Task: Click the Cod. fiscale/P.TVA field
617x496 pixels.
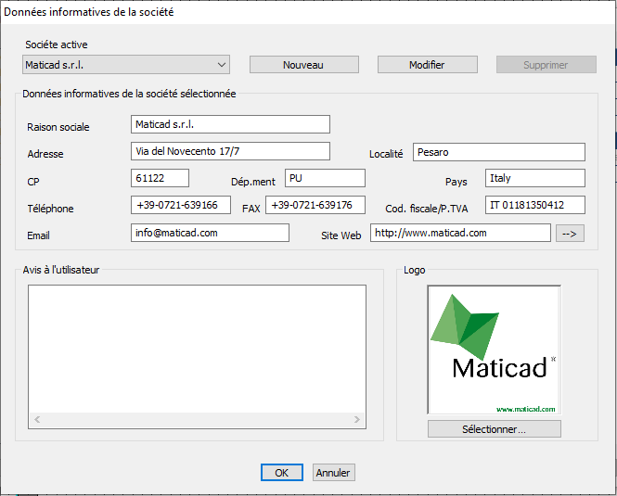Action: (x=535, y=205)
